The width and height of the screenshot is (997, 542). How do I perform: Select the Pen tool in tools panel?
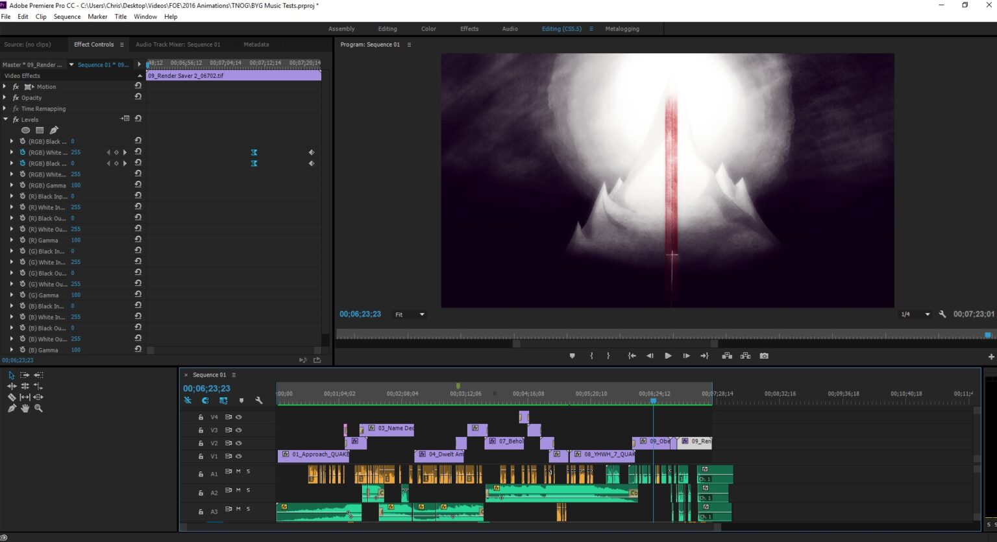12,408
